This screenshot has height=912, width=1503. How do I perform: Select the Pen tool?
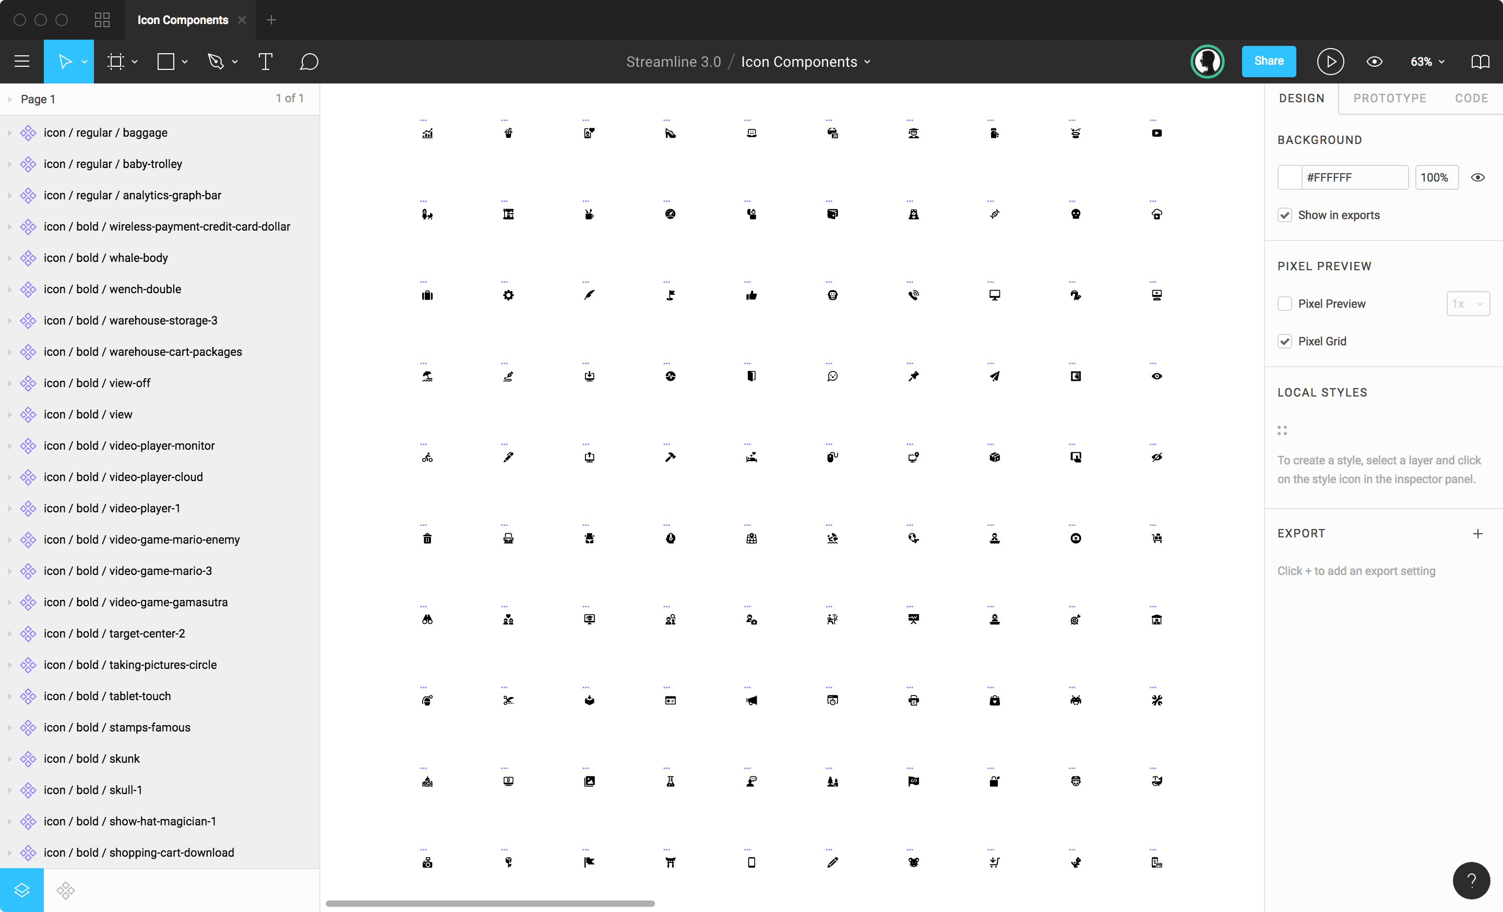(x=217, y=61)
